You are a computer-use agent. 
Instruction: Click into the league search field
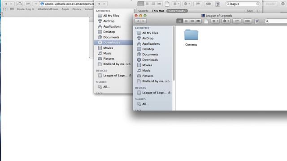coord(243,4)
